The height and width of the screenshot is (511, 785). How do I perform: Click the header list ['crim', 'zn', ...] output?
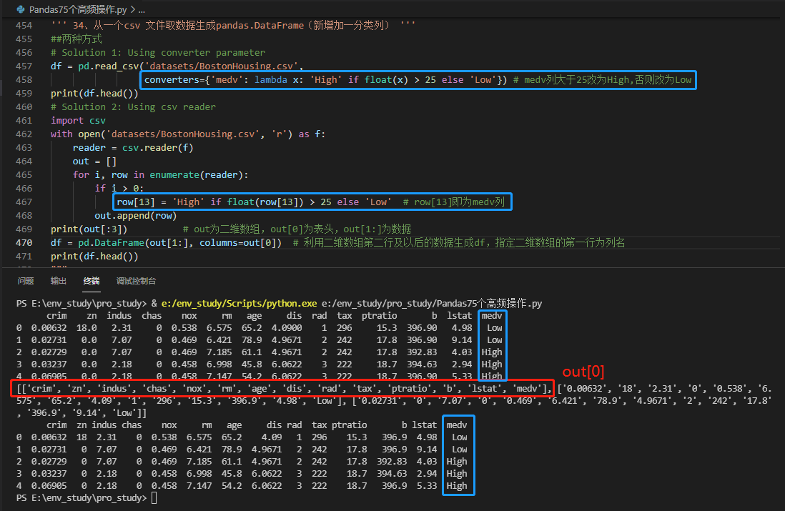pos(284,388)
